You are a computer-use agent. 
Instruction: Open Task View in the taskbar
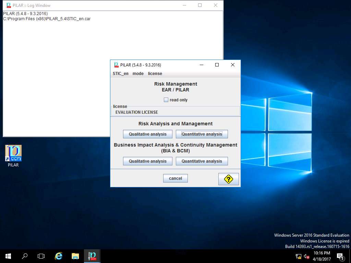41,256
